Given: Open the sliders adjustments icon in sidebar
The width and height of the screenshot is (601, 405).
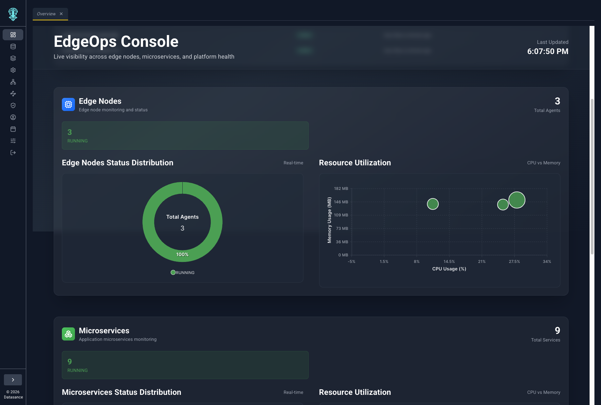Looking at the screenshot, I should coord(13,141).
